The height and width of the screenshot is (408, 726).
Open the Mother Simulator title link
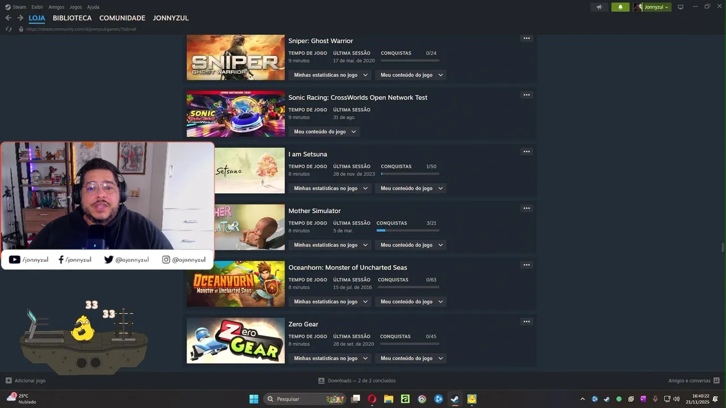314,211
